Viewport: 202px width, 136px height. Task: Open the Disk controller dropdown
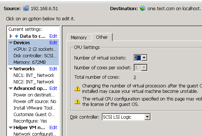tap(147, 117)
